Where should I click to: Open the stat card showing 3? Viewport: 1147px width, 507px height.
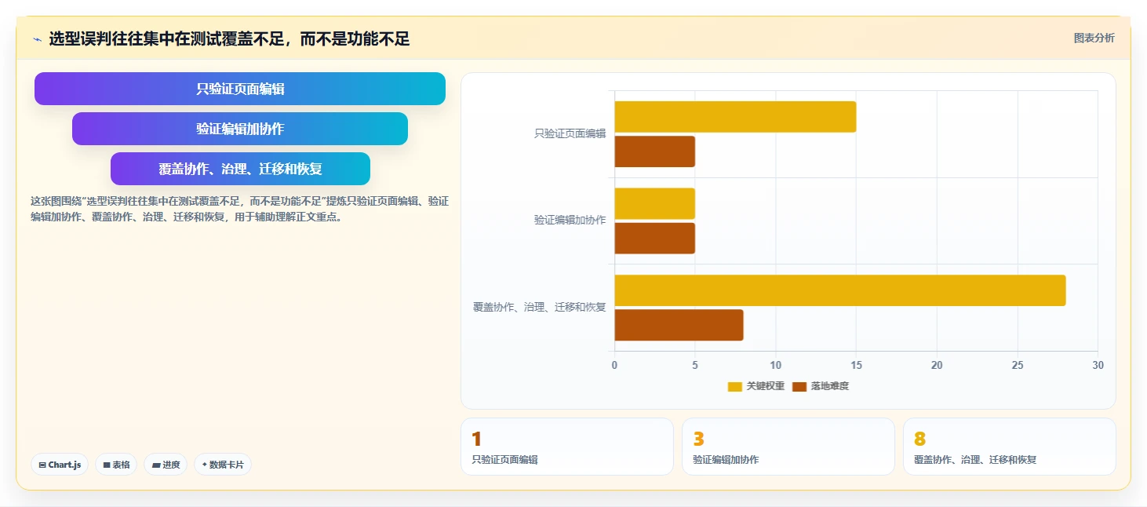[x=788, y=447]
